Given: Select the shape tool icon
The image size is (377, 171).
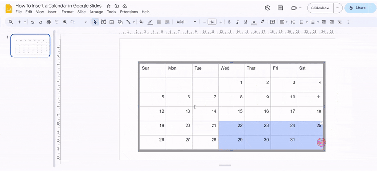Looking at the screenshot, I should coord(120,22).
